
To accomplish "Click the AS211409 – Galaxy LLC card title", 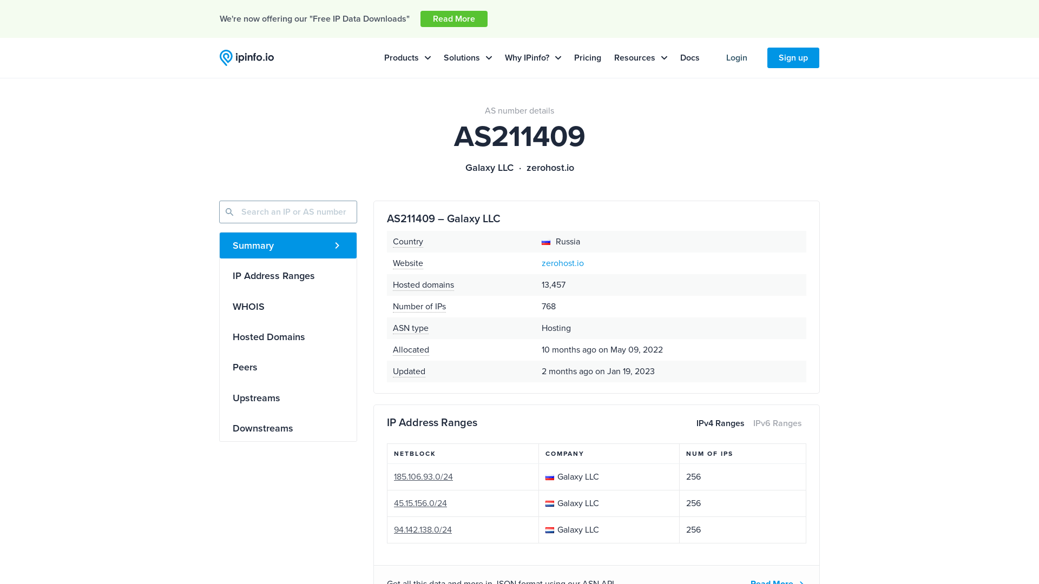I will click(x=444, y=219).
